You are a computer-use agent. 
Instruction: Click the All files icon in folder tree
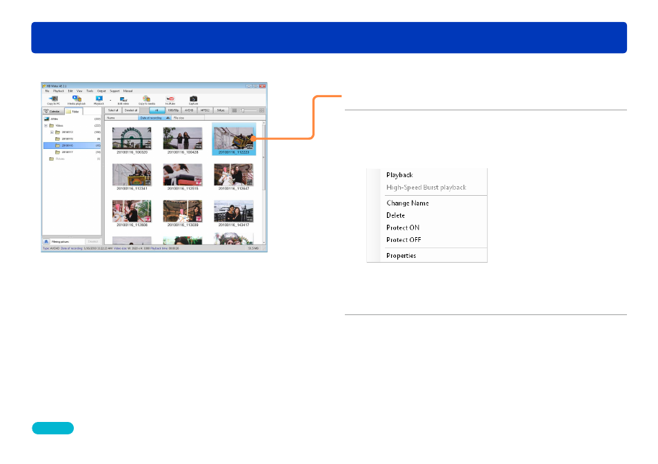(47, 119)
